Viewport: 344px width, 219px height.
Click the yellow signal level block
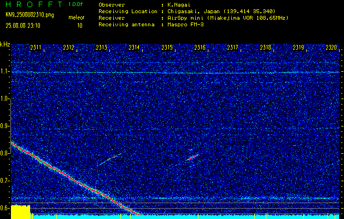pyautogui.click(x=21, y=212)
